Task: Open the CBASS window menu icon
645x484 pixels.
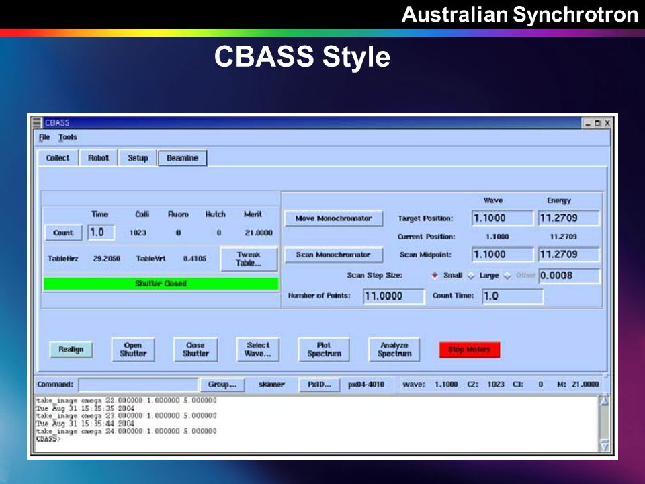Action: 37,122
